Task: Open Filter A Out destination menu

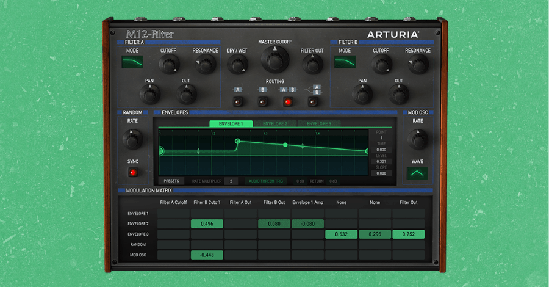Action: coord(240,202)
